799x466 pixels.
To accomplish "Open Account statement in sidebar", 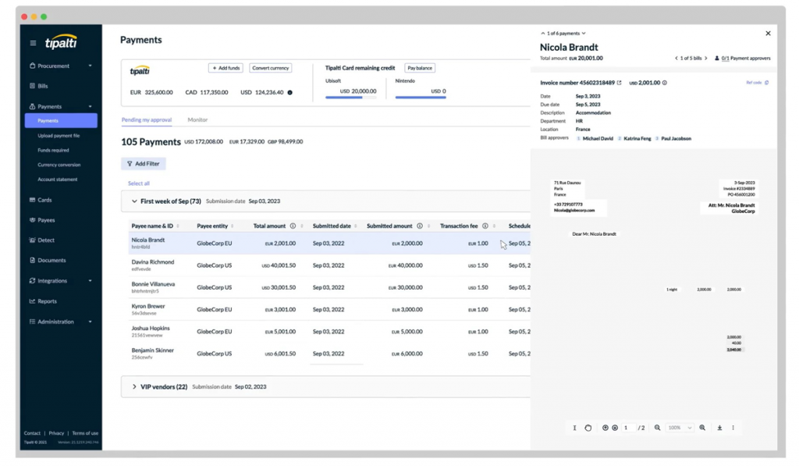I will click(58, 180).
